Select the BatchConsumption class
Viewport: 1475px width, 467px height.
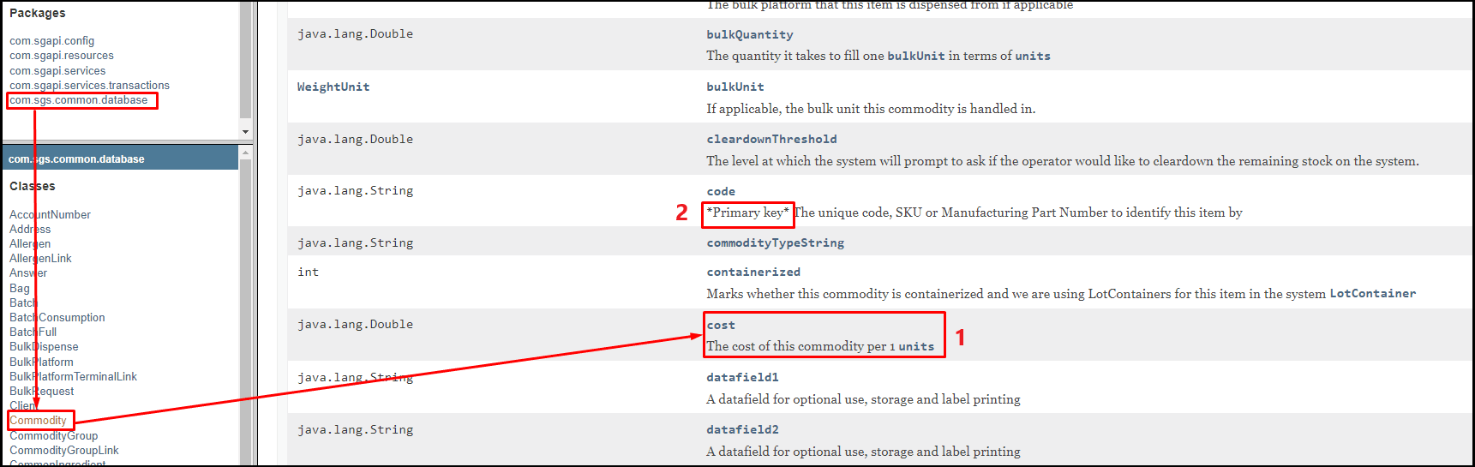(57, 317)
